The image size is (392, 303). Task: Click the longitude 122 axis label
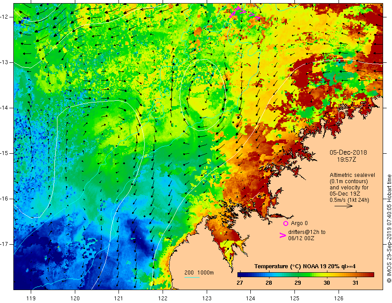(x=163, y=298)
